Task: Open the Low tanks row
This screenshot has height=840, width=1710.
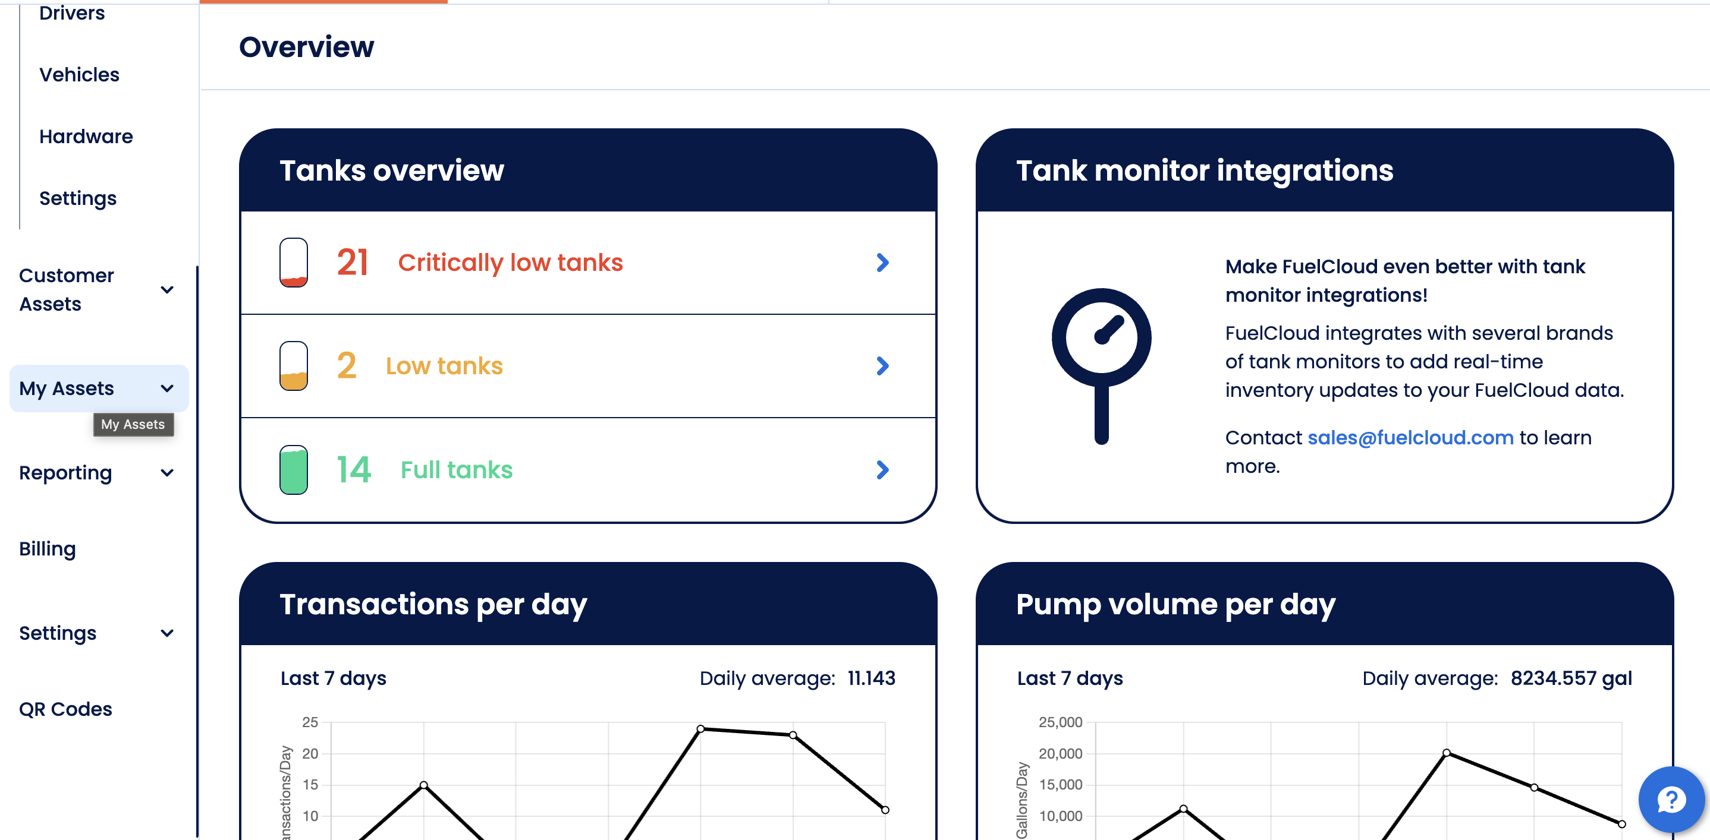Action: click(588, 366)
